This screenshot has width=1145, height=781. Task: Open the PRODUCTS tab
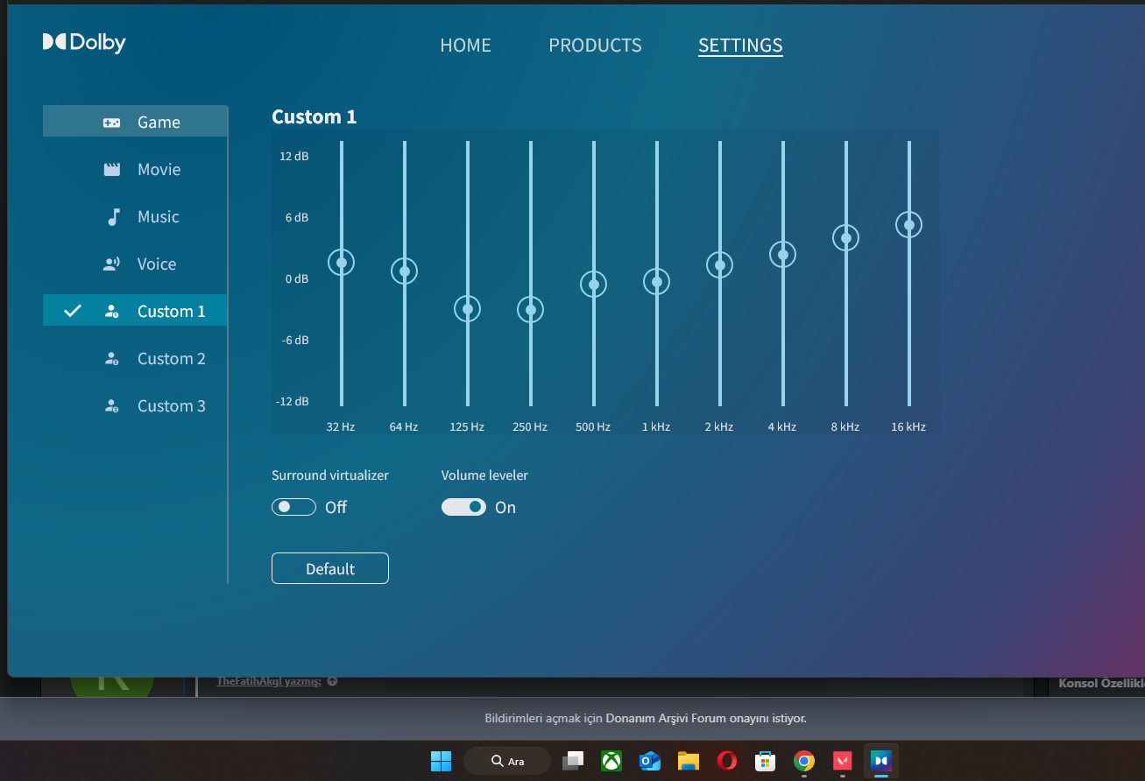595,46
